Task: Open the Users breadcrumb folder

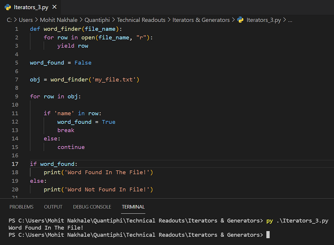Action: [x=26, y=20]
